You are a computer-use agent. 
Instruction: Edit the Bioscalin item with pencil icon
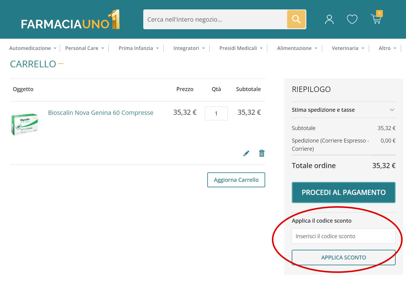pos(246,153)
